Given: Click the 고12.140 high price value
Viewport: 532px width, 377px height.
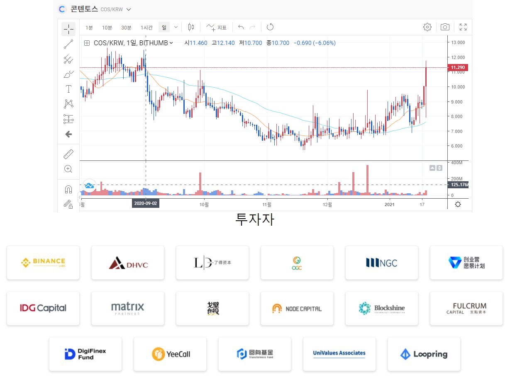Looking at the screenshot, I should (x=223, y=43).
